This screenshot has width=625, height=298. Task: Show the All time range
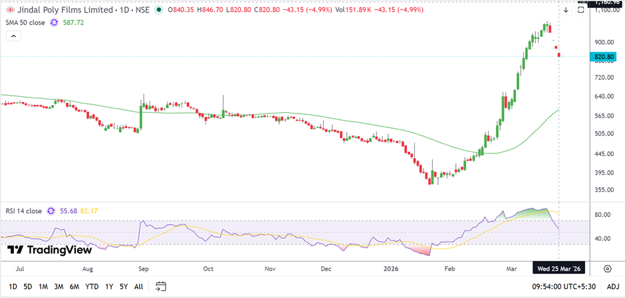click(x=138, y=287)
